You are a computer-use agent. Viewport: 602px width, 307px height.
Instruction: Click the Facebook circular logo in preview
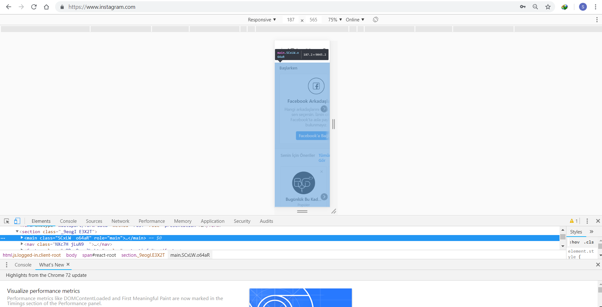[x=316, y=86]
